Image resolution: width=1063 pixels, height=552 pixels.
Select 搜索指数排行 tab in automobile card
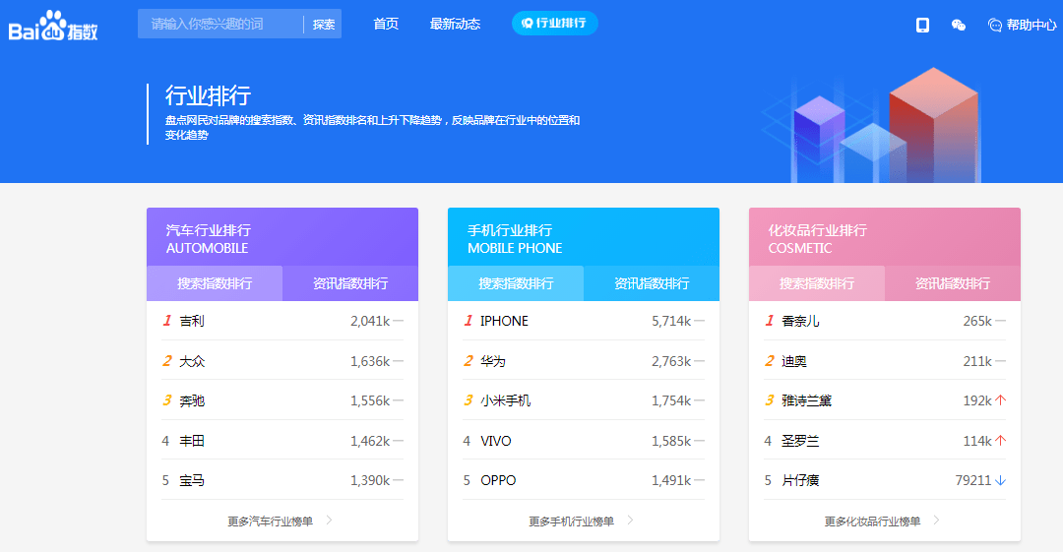pyautogui.click(x=215, y=283)
